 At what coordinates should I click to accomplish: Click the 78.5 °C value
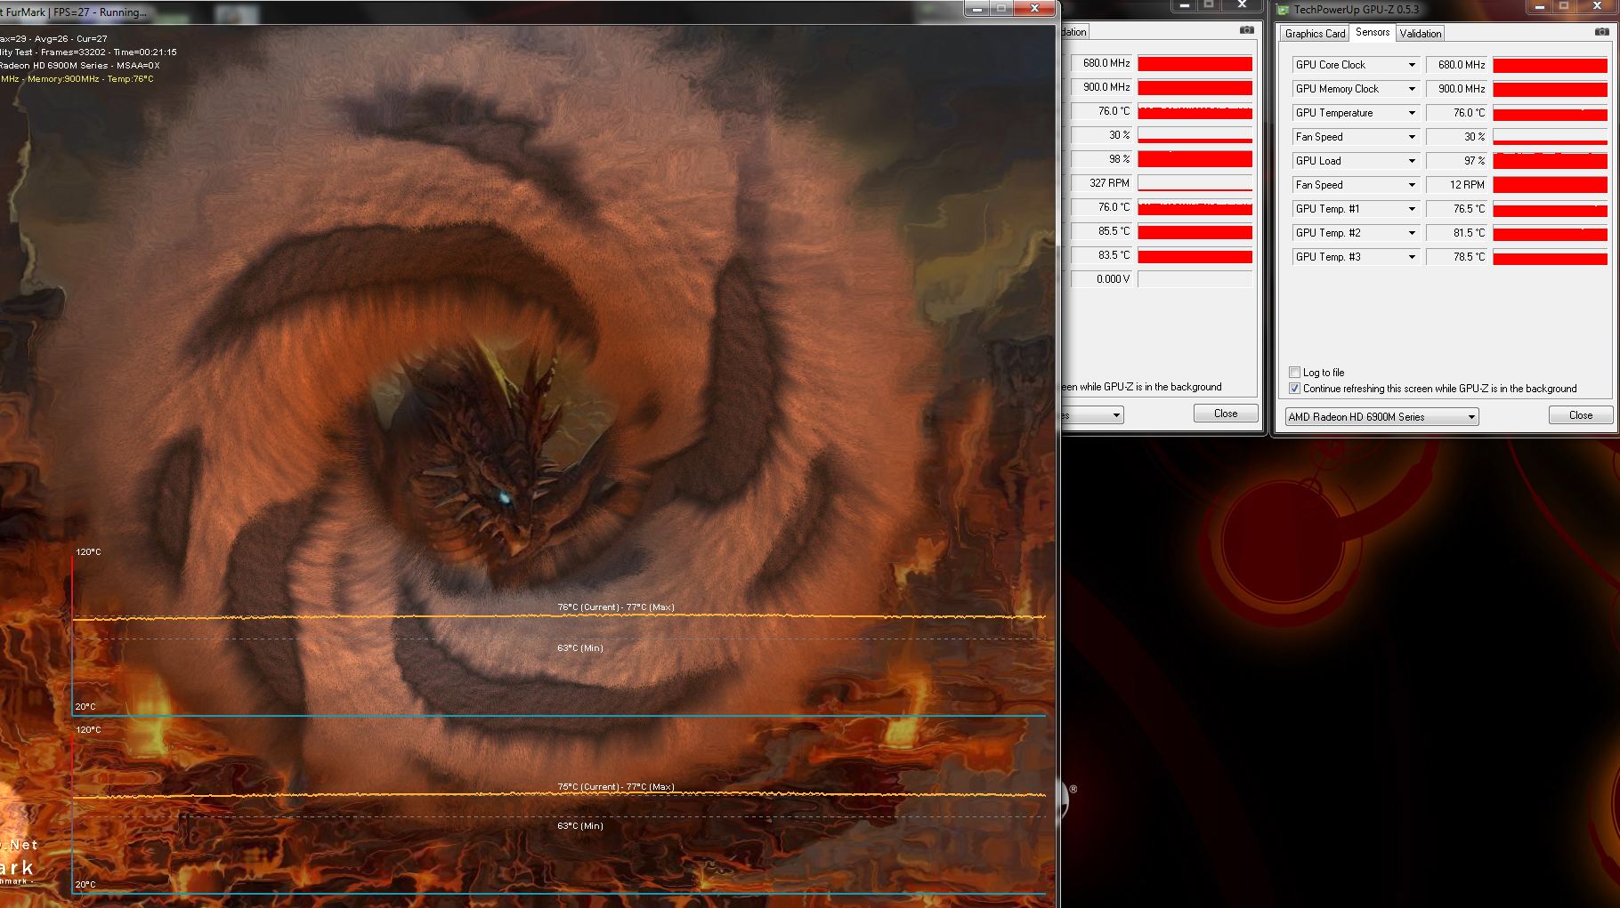click(x=1456, y=257)
